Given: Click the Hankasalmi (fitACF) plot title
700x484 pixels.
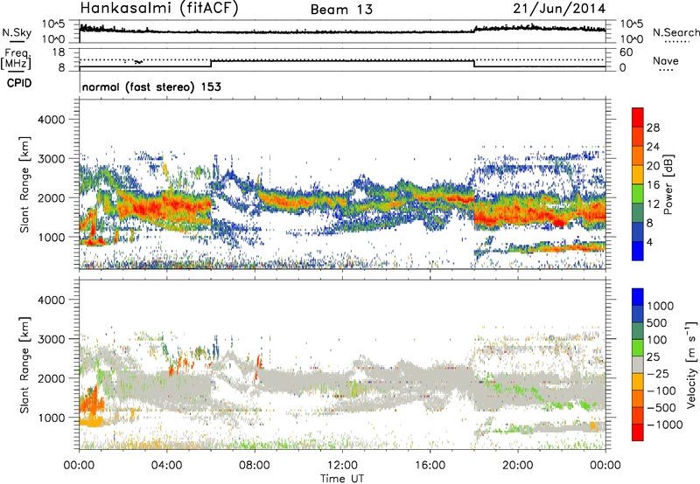Looking at the screenshot, I should [x=159, y=9].
